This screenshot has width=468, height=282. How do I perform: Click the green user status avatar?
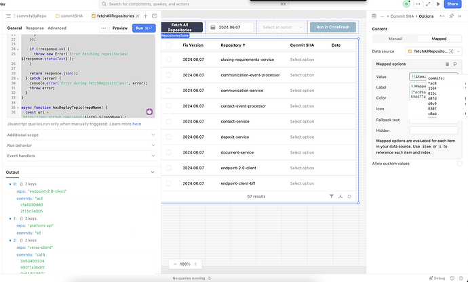tap(406, 4)
